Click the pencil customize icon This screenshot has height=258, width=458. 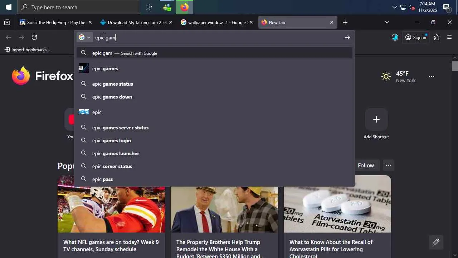pyautogui.click(x=436, y=242)
